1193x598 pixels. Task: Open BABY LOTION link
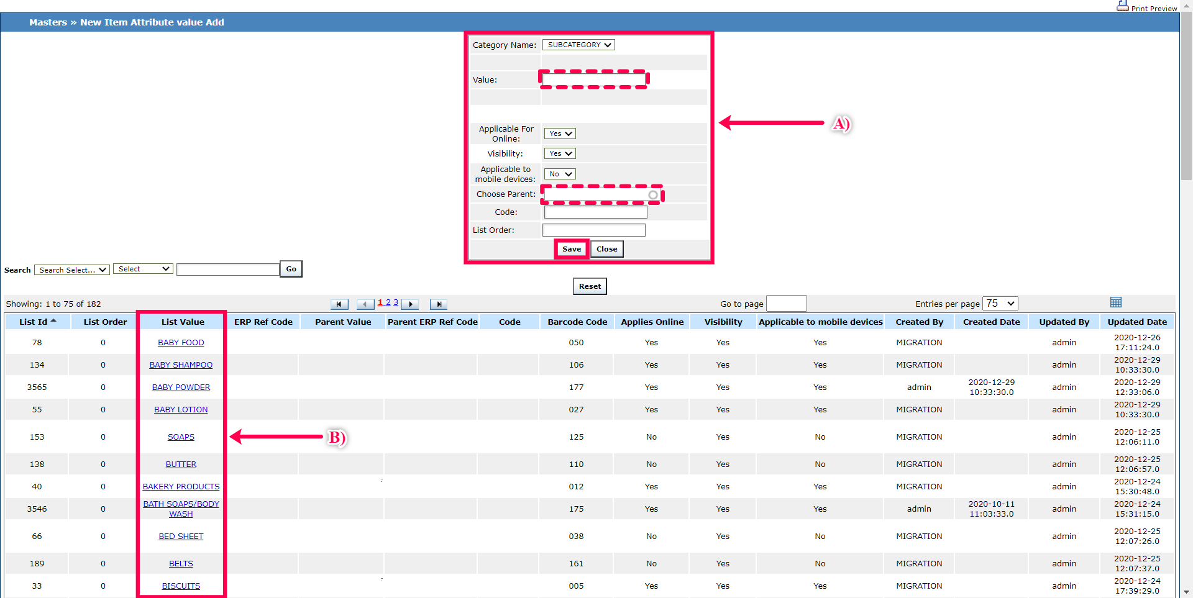181,410
